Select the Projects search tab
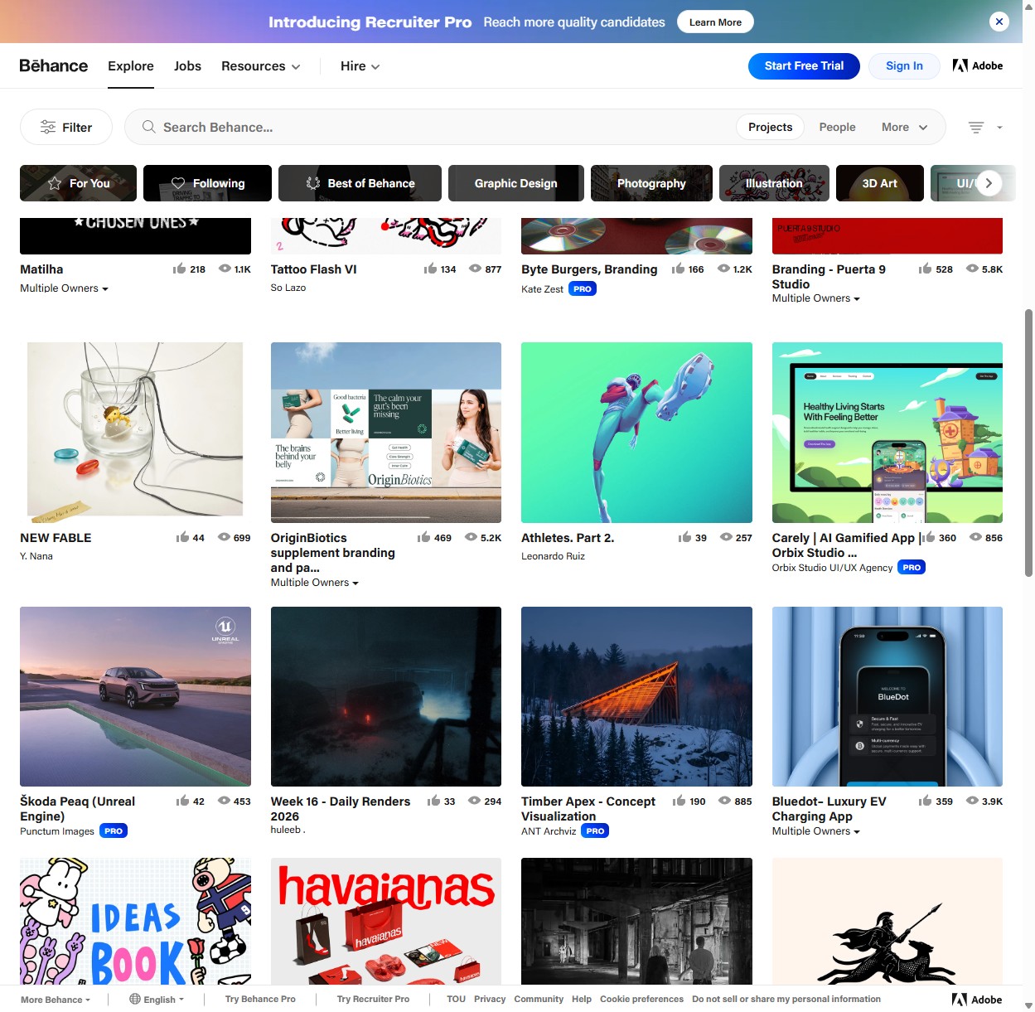The height and width of the screenshot is (1012, 1035). point(771,127)
